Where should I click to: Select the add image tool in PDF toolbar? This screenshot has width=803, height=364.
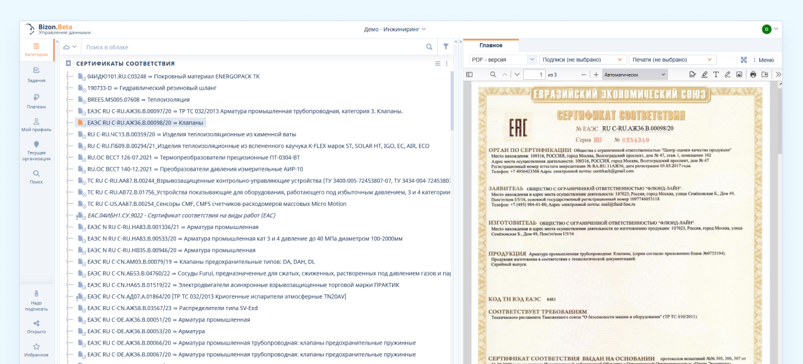[x=739, y=75]
